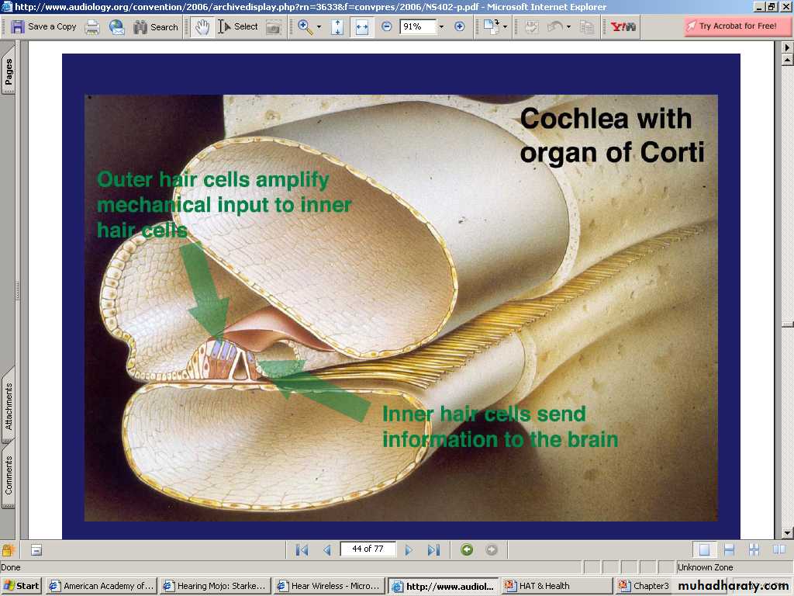
Task: Click Try Acrobat for Free button
Action: 730,26
